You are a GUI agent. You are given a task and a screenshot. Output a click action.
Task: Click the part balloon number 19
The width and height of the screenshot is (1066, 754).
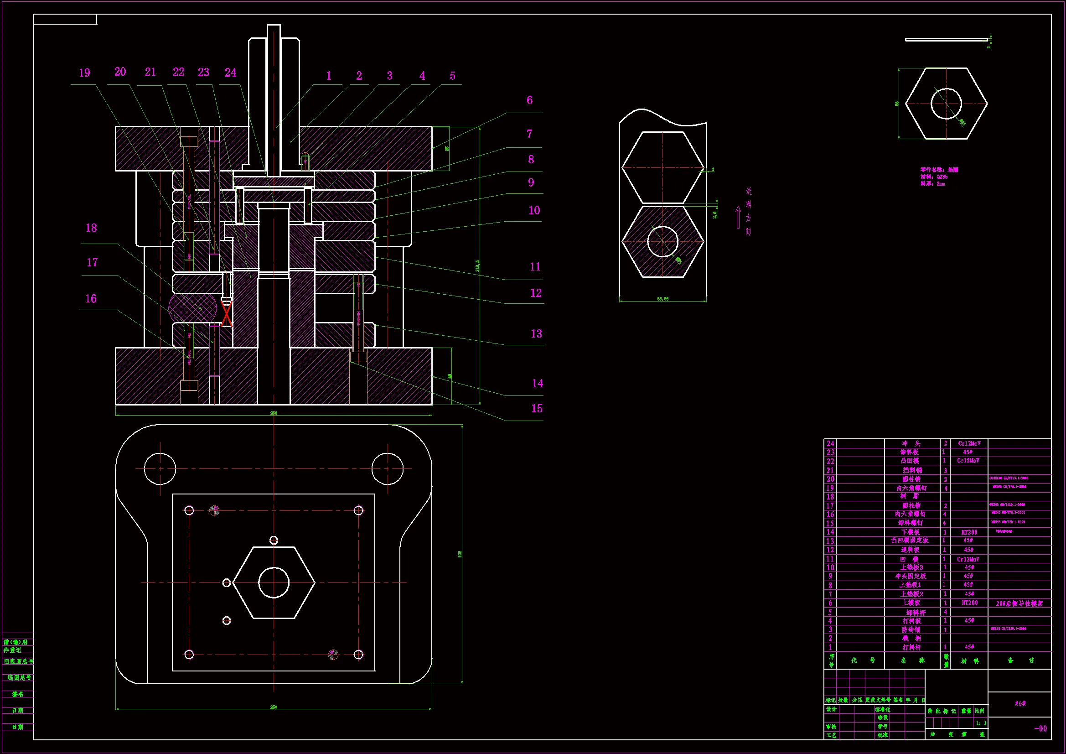point(84,73)
